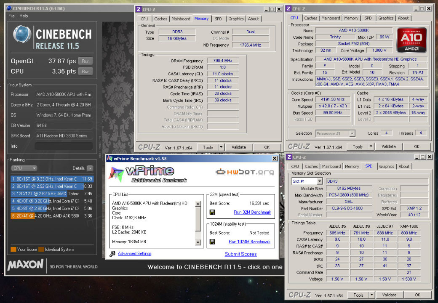Click the wPrime title bar icon

pos(110,159)
